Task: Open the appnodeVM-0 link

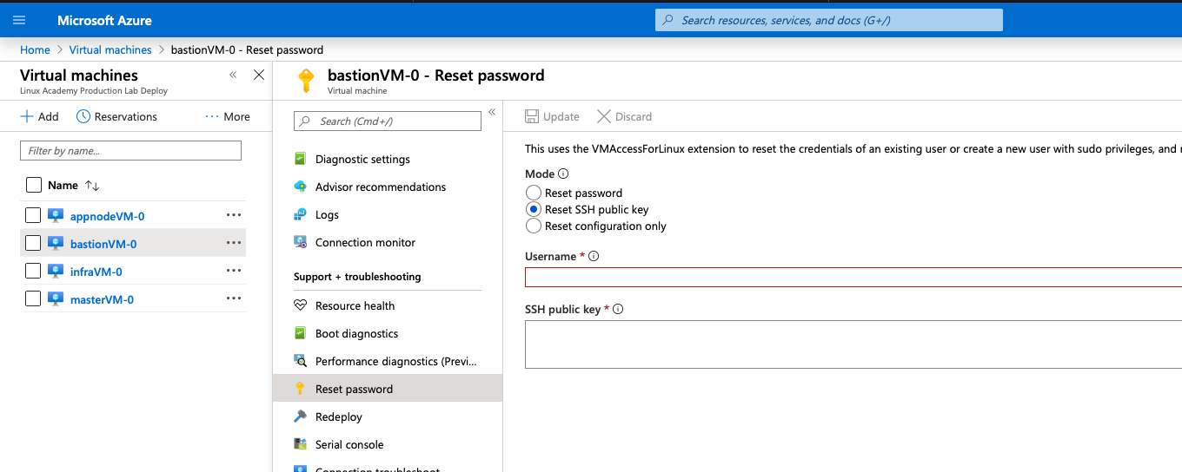Action: 107,216
